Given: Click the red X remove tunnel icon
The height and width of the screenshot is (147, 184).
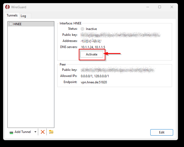Looking at the screenshot, I should pos(42,132).
